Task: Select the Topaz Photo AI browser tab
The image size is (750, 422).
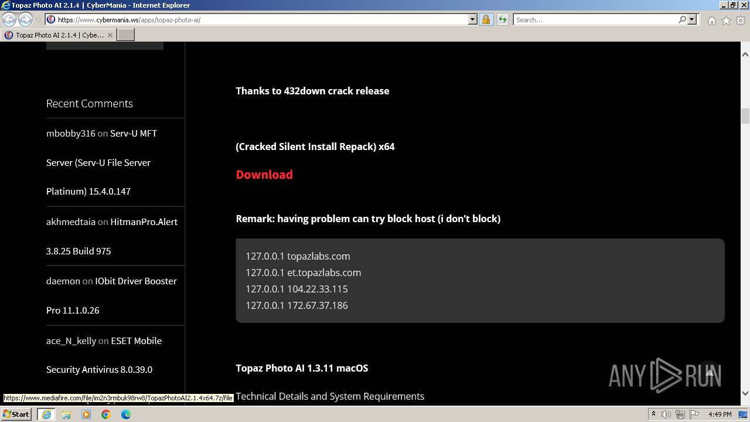Action: pos(58,35)
